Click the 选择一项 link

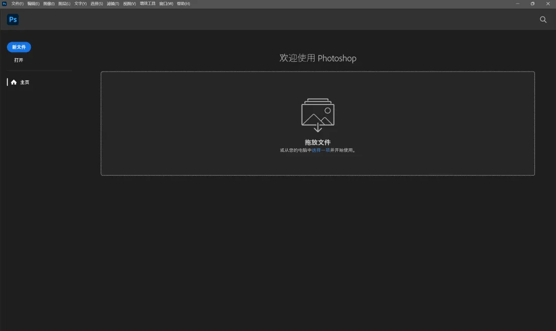click(x=321, y=150)
